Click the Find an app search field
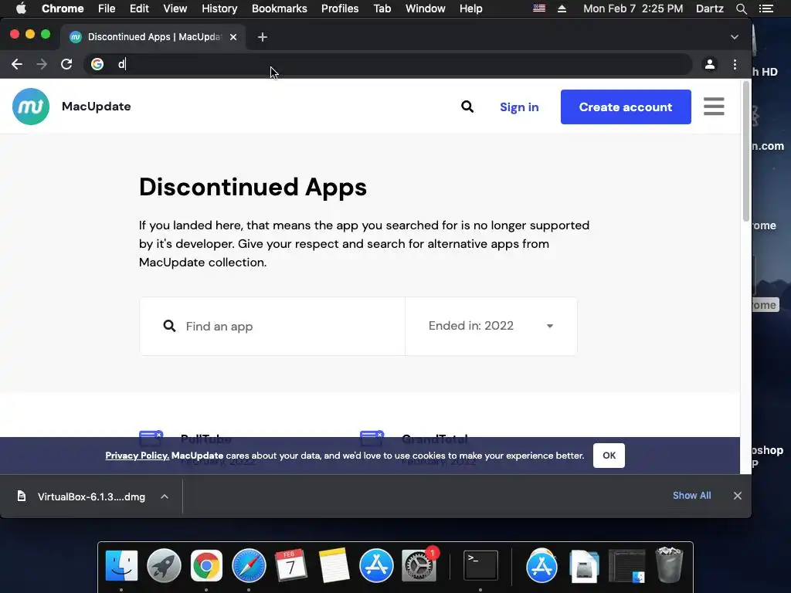This screenshot has width=791, height=593. point(273,327)
